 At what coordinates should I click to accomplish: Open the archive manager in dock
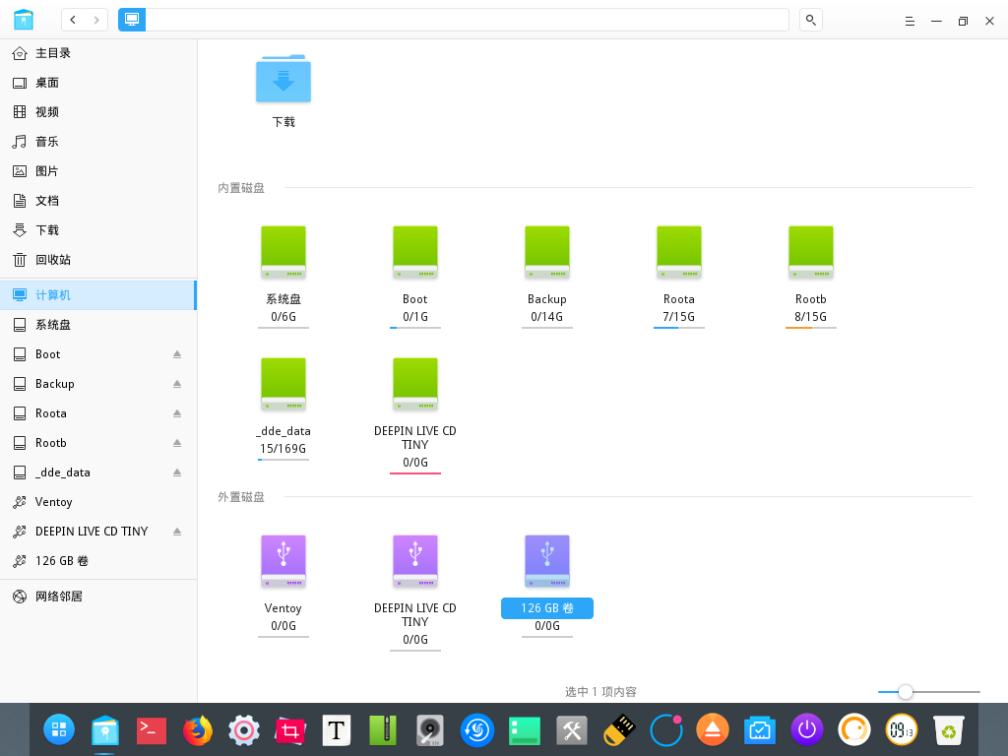click(383, 730)
